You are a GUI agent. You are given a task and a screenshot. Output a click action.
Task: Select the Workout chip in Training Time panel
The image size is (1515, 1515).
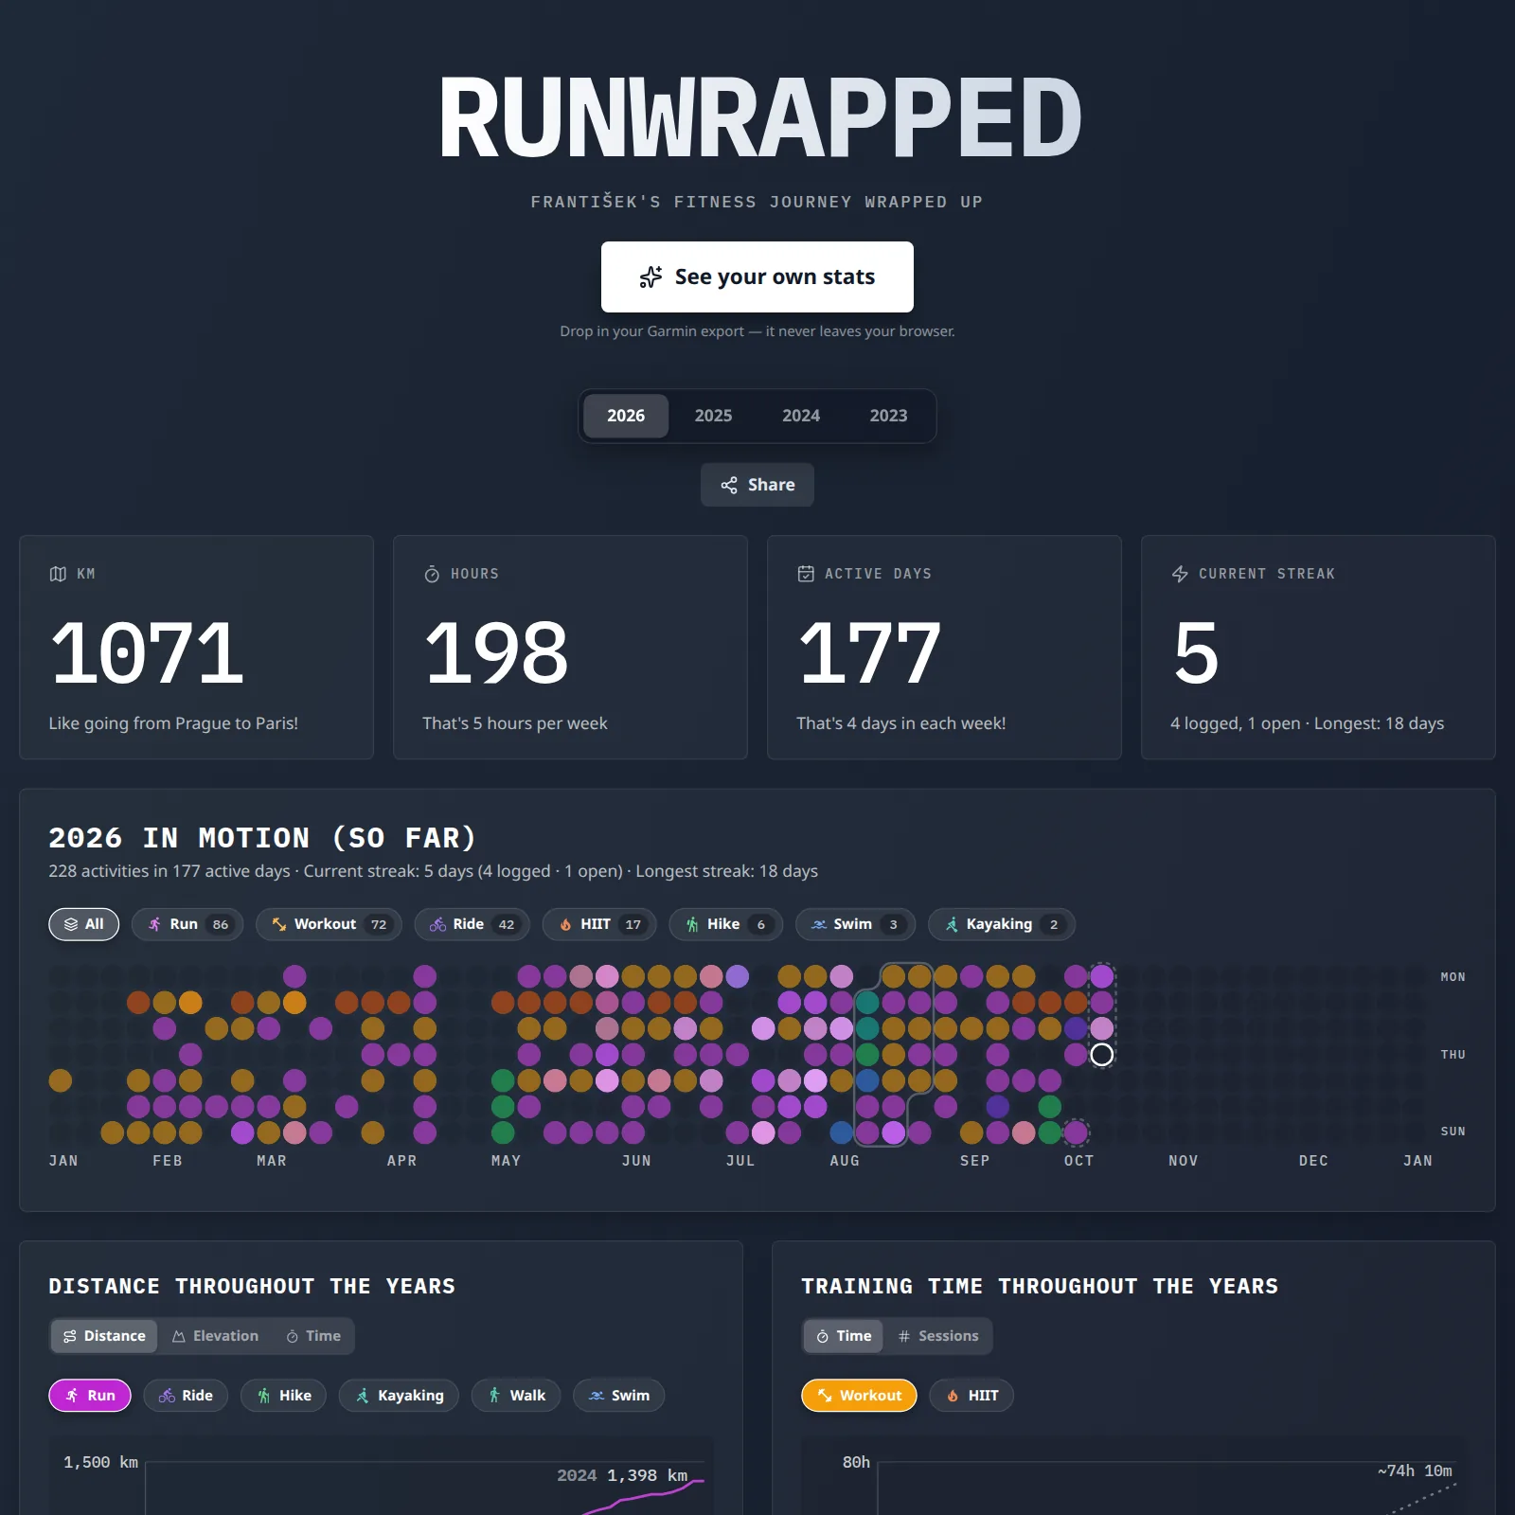[x=859, y=1396]
